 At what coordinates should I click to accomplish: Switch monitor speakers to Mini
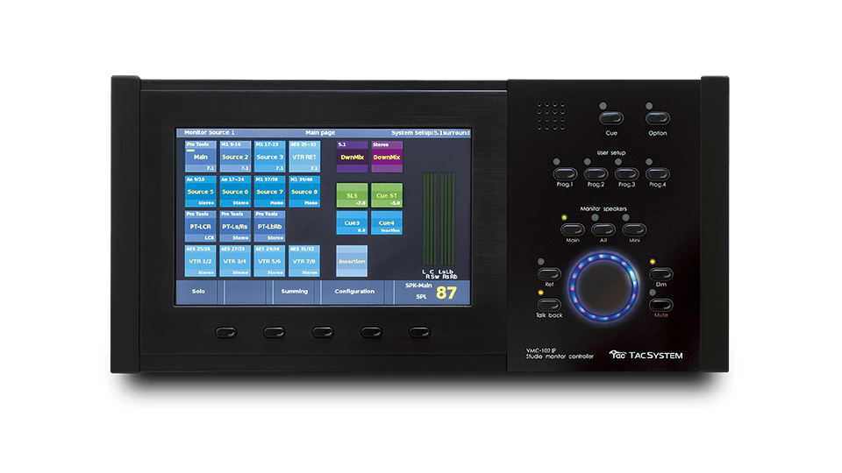[634, 230]
